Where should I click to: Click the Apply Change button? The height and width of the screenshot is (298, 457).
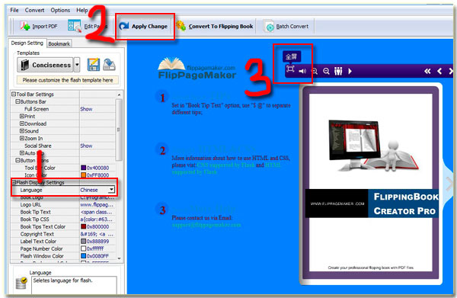pos(145,26)
